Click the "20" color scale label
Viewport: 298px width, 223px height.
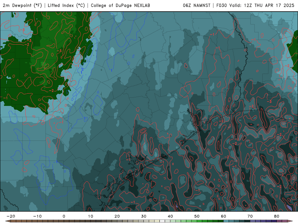117,216
